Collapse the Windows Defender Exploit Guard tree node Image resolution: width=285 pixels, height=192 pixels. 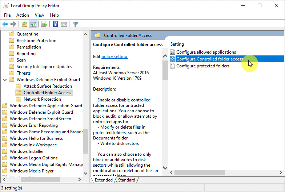5,80
